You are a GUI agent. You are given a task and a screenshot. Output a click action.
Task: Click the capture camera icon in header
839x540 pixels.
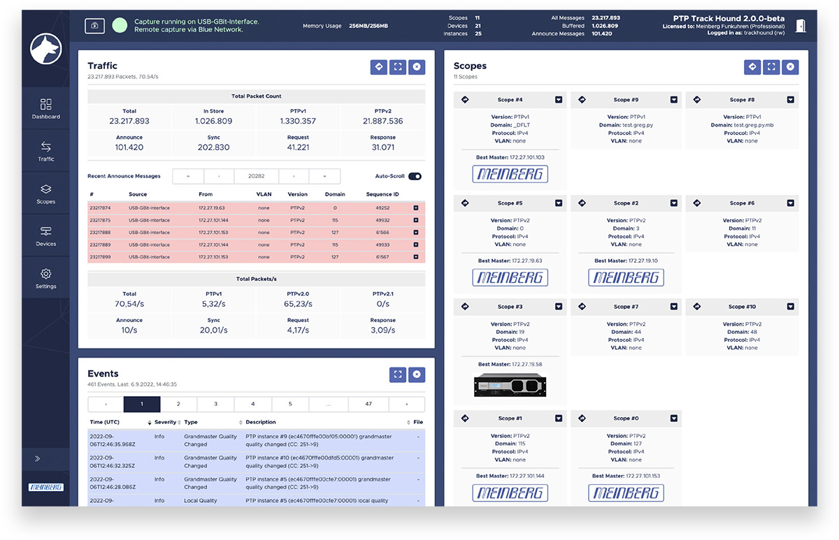pos(94,25)
